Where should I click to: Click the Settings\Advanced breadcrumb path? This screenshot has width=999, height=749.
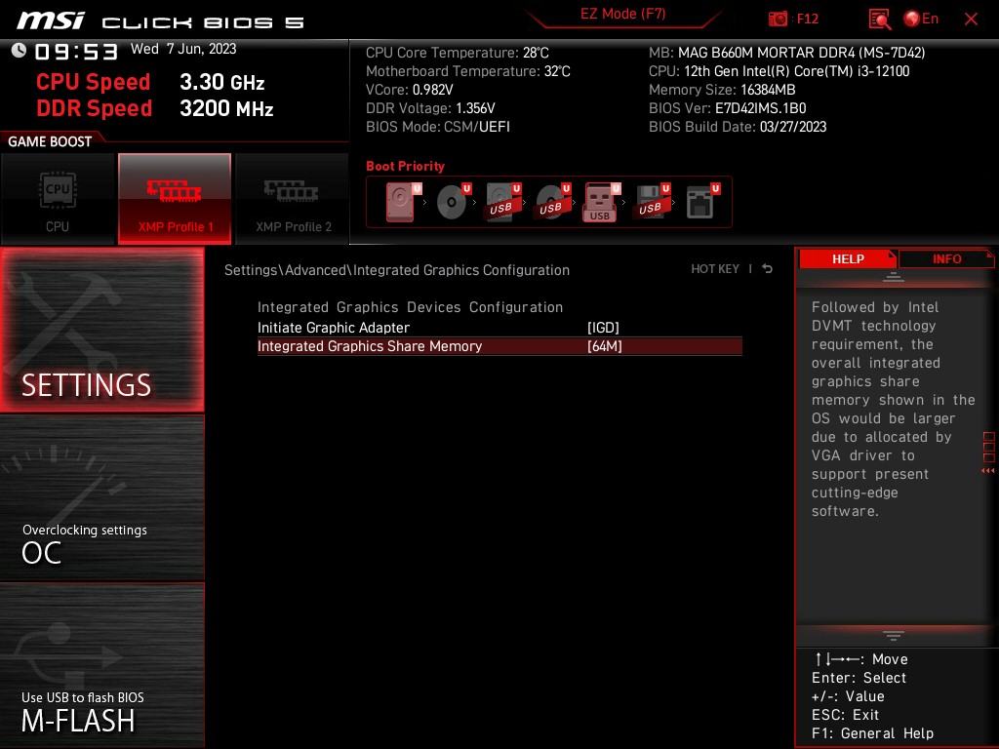pyautogui.click(x=397, y=270)
